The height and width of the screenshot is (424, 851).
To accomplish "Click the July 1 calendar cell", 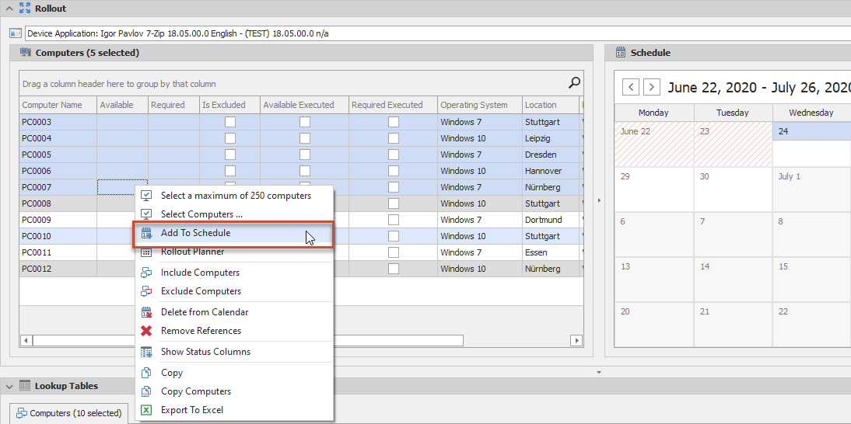I will click(x=812, y=189).
